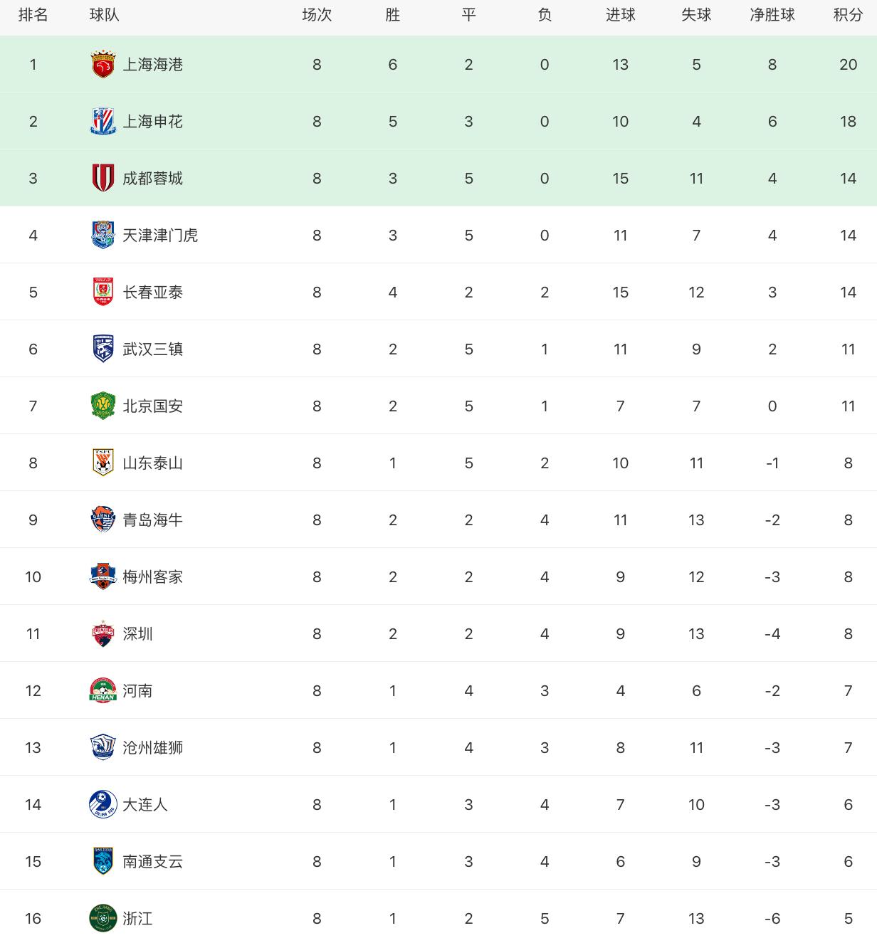The width and height of the screenshot is (877, 938).
Task: Click the 武汉三镇 team badge
Action: 103,349
